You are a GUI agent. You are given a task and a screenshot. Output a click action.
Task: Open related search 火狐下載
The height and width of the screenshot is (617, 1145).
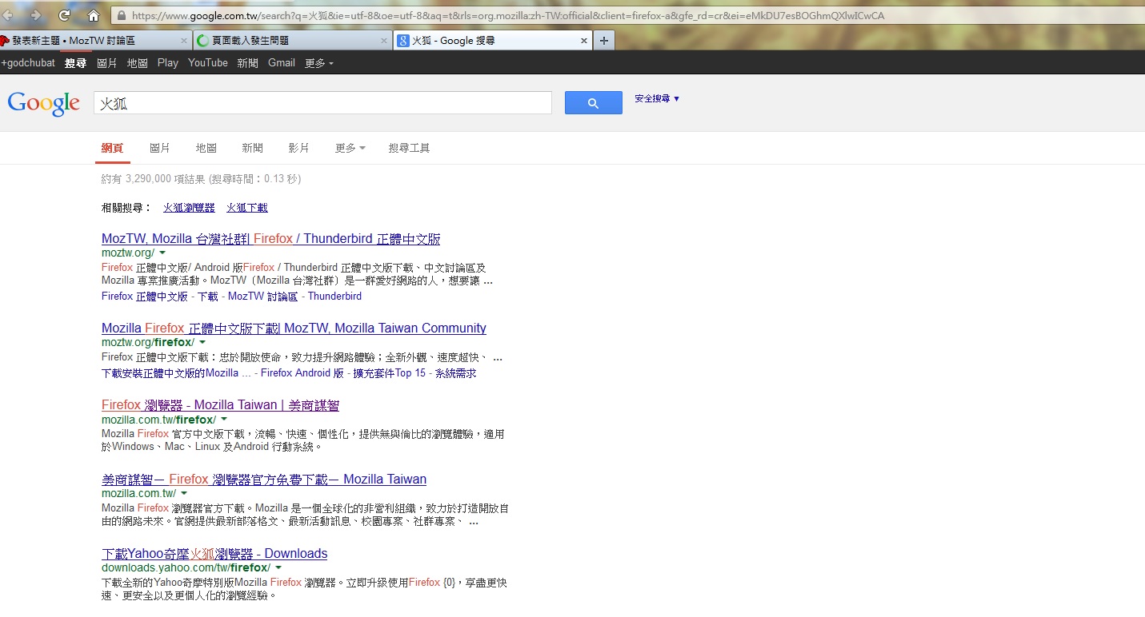pos(247,208)
